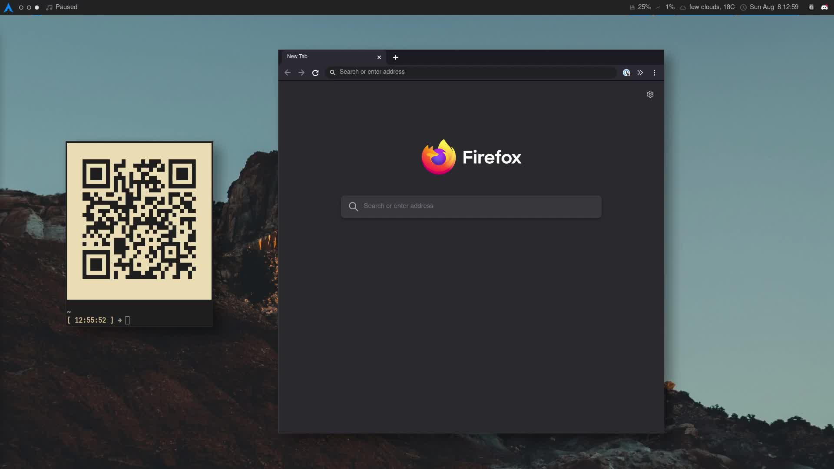Viewport: 834px width, 469px height.
Task: Focus the center Search or enter address box
Action: (471, 207)
